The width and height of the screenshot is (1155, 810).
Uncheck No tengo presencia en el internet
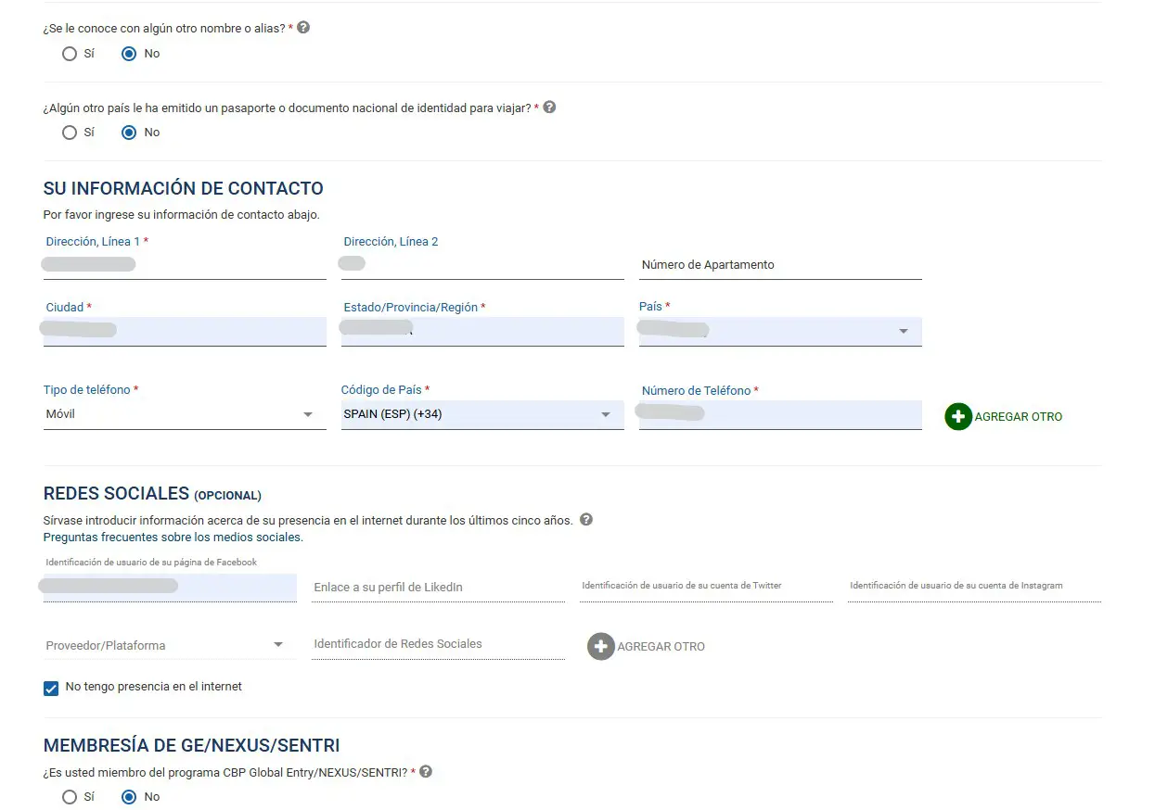pyautogui.click(x=51, y=688)
